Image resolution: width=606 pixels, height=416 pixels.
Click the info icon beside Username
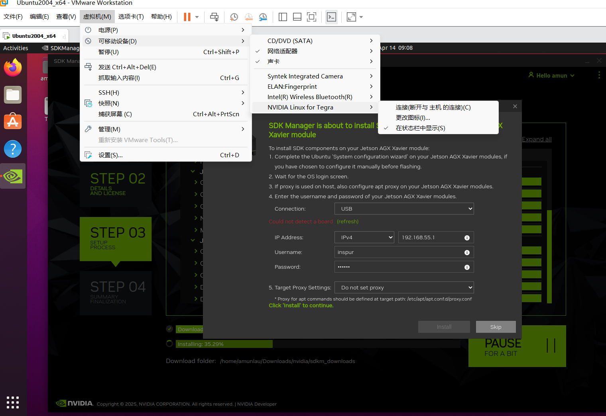tap(467, 252)
